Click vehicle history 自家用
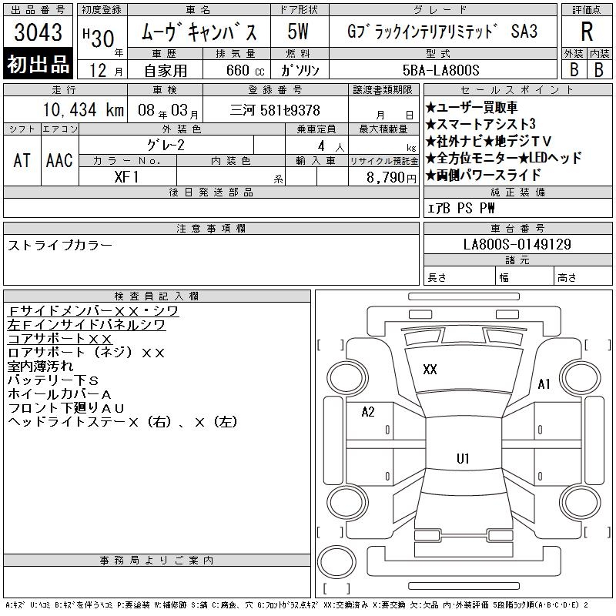The height and width of the screenshot is (616, 616). coord(166,71)
